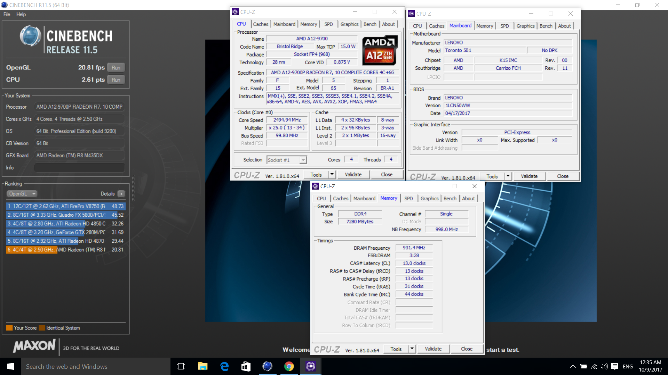
Task: Switch to the Cinebench taskbar icon
Action: [268, 366]
